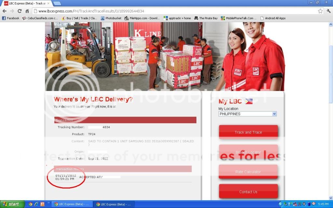Reload the current page
Image resolution: width=333 pixels, height=208 pixels.
pos(20,11)
